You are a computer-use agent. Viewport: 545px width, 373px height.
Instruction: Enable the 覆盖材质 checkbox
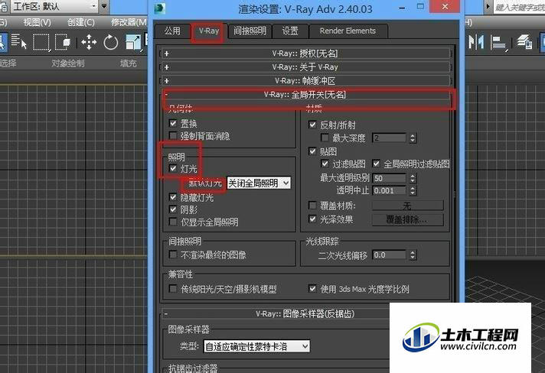312,206
